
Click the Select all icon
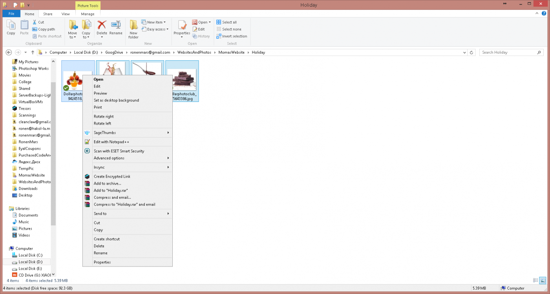(219, 22)
